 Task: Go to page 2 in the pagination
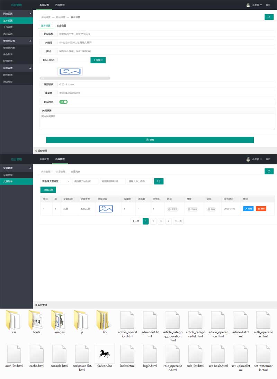coord(153,221)
